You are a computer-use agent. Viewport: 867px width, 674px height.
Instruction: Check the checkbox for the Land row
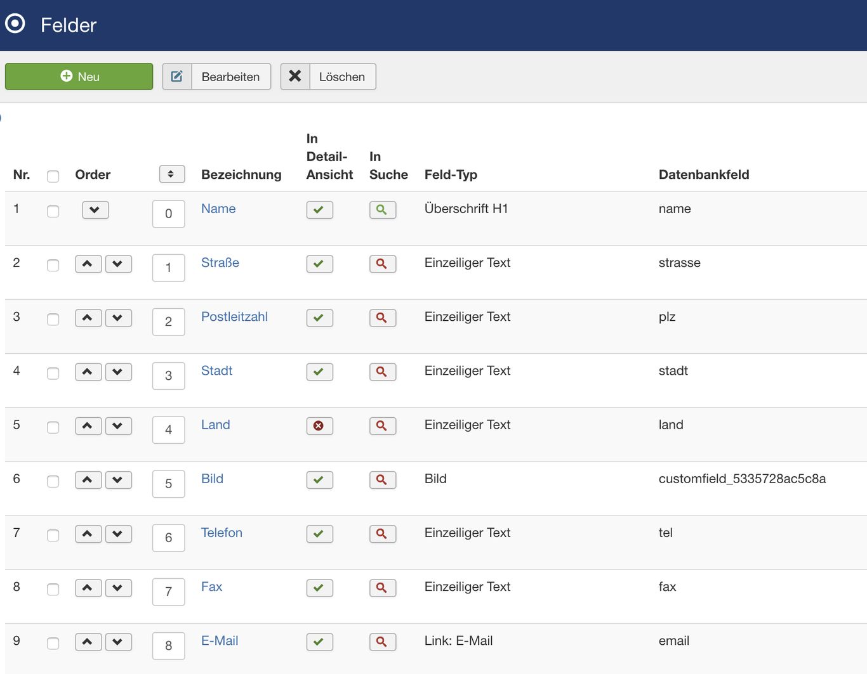click(53, 427)
